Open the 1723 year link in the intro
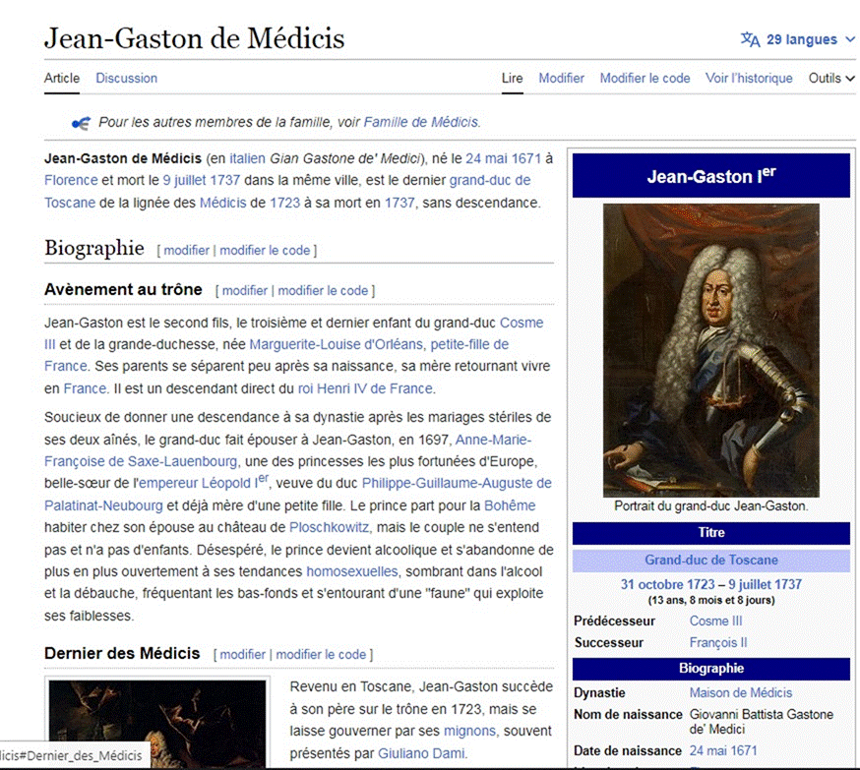The width and height of the screenshot is (860, 770). 284,203
